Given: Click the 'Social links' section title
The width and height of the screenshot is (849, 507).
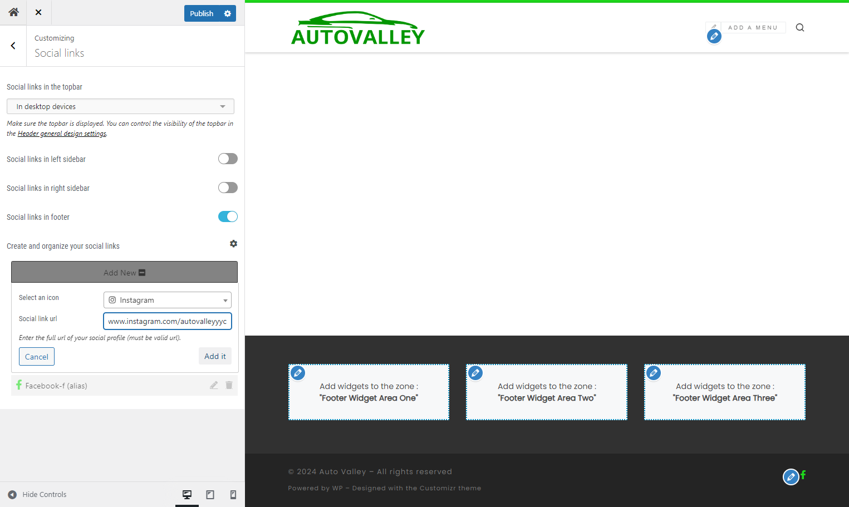Looking at the screenshot, I should [60, 53].
